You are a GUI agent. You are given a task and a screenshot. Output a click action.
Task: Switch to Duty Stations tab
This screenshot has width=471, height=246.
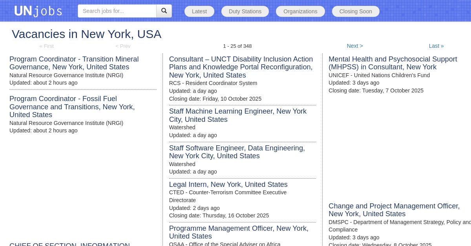(245, 11)
